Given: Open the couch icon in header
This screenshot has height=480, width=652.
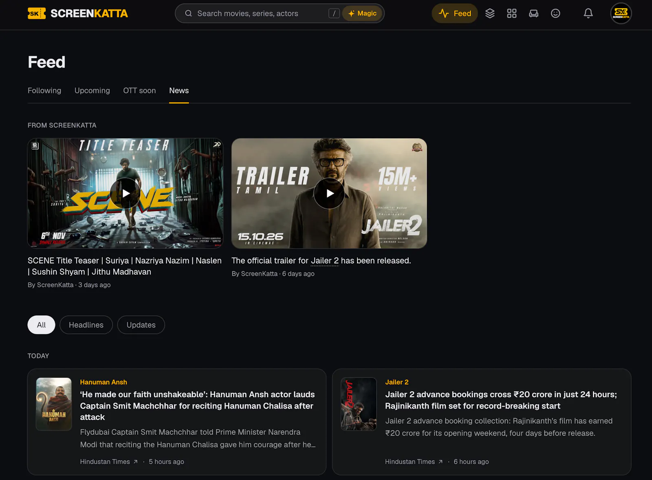Looking at the screenshot, I should point(533,13).
